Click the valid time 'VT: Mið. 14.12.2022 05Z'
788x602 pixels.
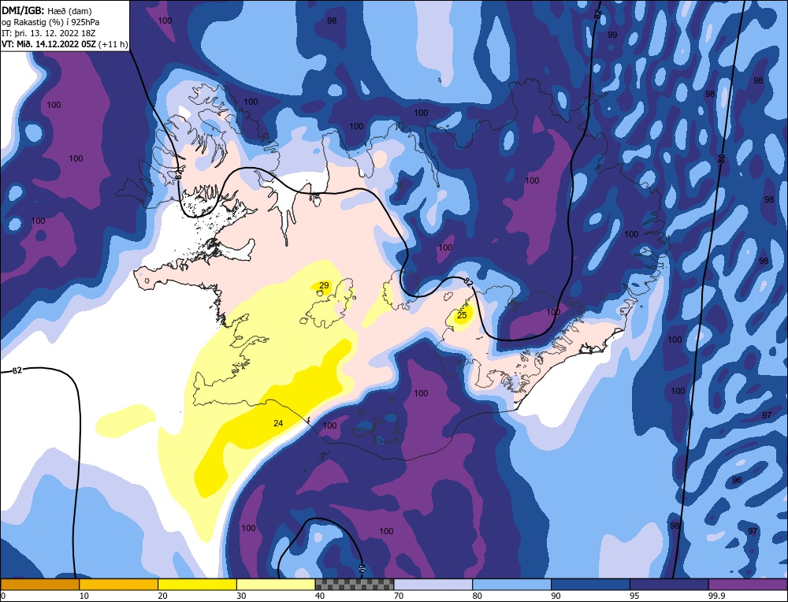(x=50, y=44)
